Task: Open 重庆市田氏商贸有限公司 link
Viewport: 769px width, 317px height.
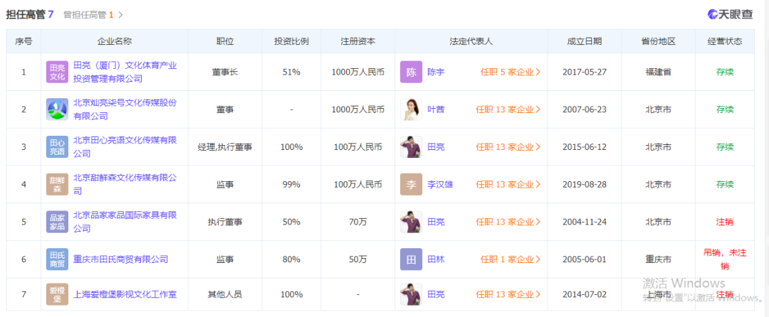Action: point(120,259)
